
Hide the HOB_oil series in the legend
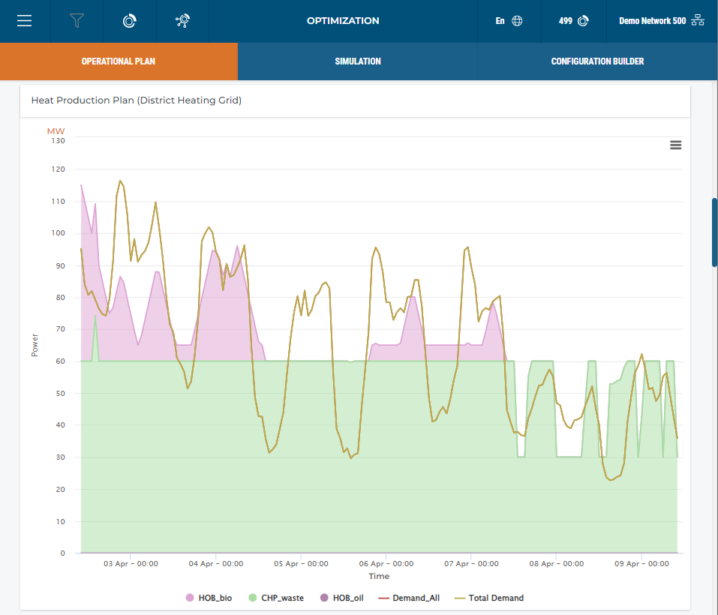341,598
